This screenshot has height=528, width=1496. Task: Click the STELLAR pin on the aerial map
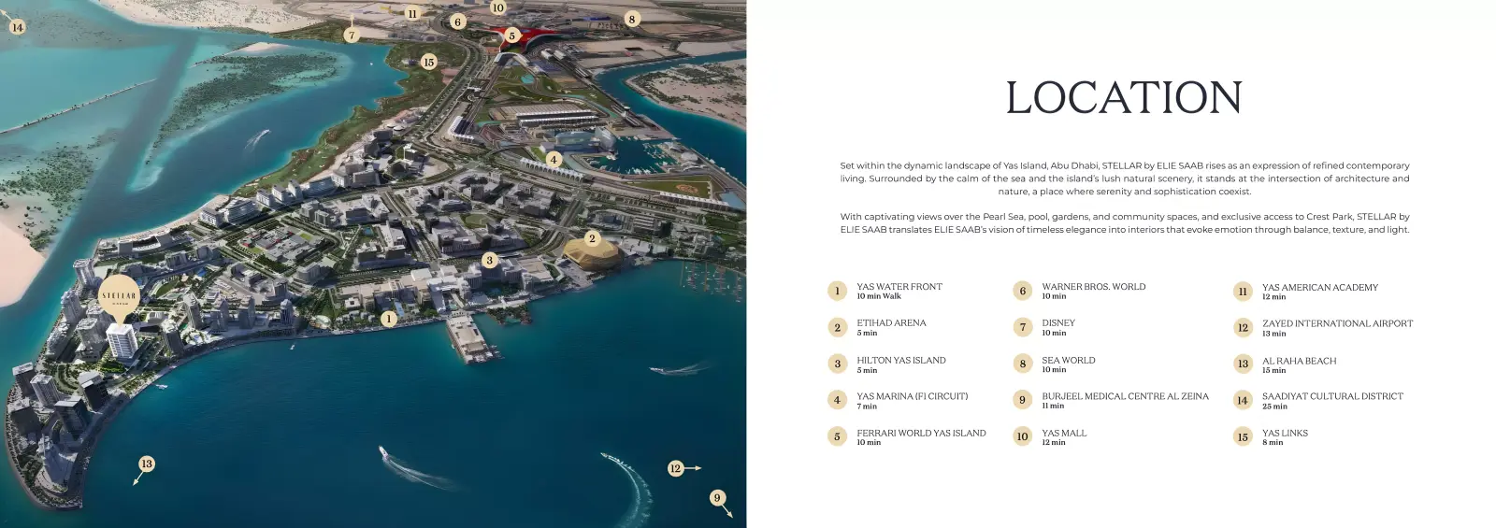(x=119, y=300)
